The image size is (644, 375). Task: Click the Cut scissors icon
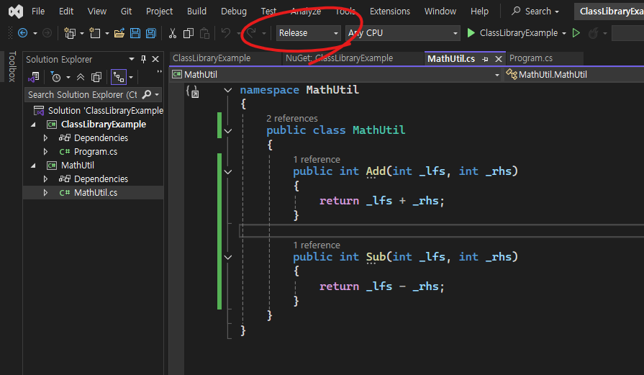(173, 33)
